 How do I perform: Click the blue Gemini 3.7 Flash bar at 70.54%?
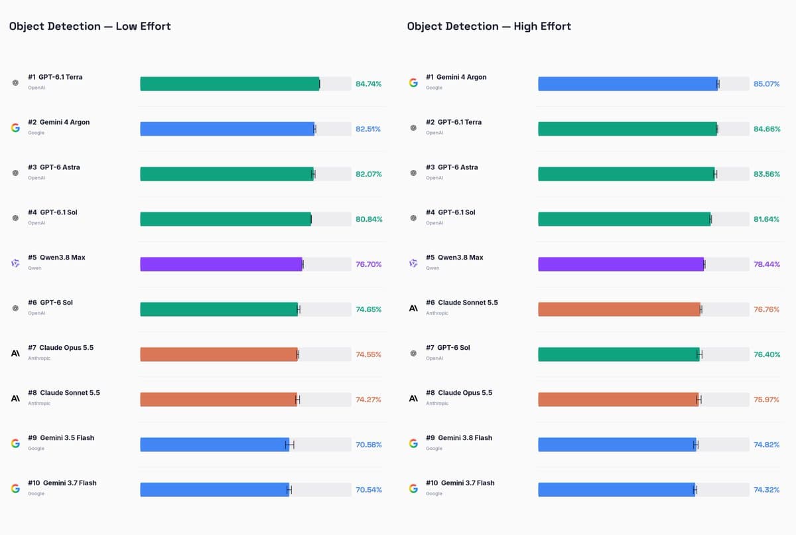click(x=214, y=490)
